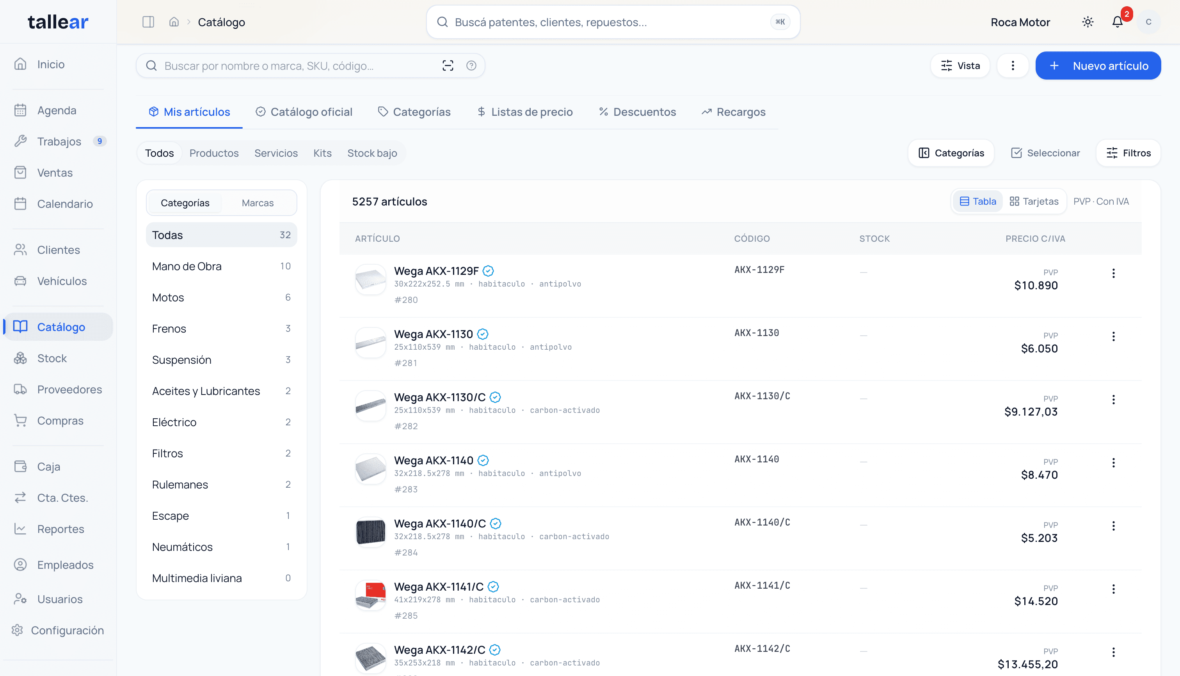
Task: Open Caja from the sidebar
Action: (x=58, y=466)
